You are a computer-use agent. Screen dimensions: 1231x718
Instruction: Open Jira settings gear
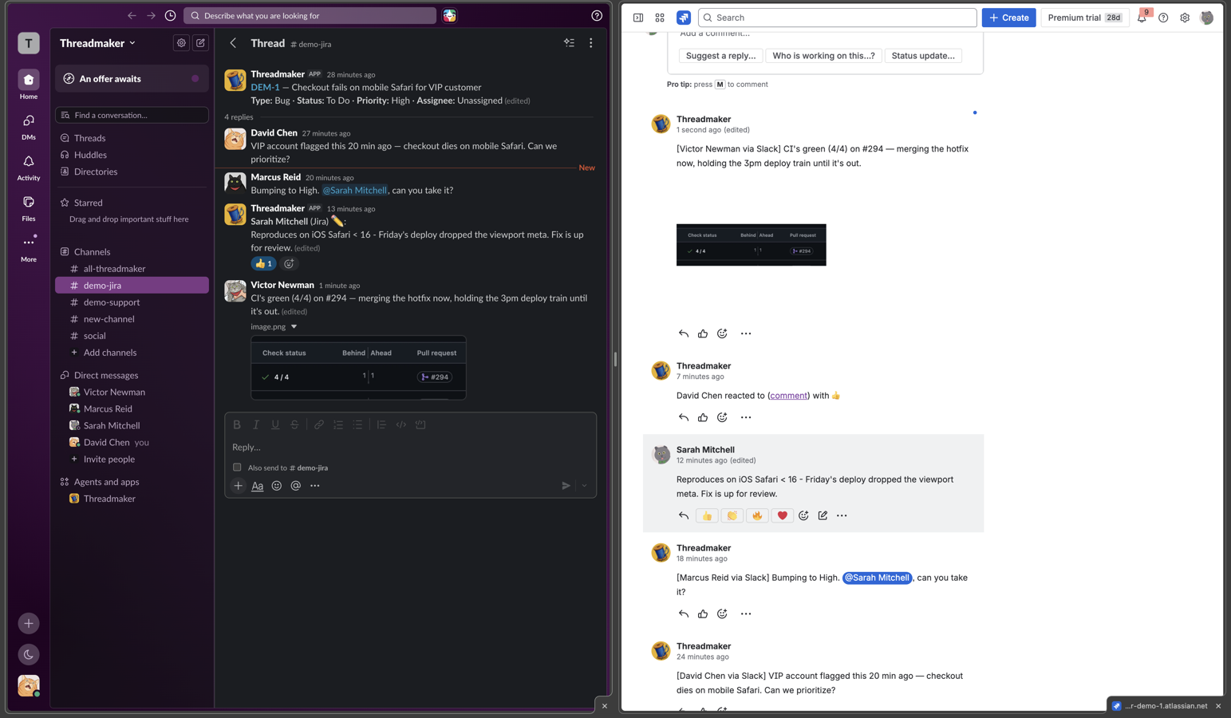pyautogui.click(x=1185, y=18)
